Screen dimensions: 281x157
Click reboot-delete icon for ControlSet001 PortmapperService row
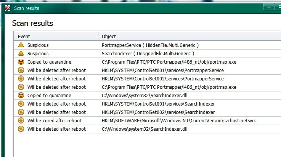[x=21, y=70]
